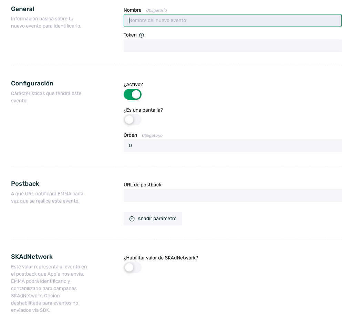352x328 pixels.
Task: Click into the Token input field
Action: pyautogui.click(x=232, y=45)
